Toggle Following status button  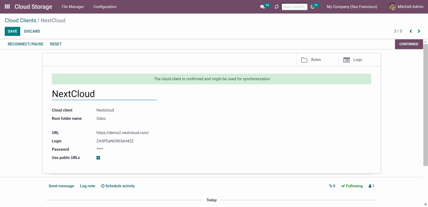pos(352,186)
